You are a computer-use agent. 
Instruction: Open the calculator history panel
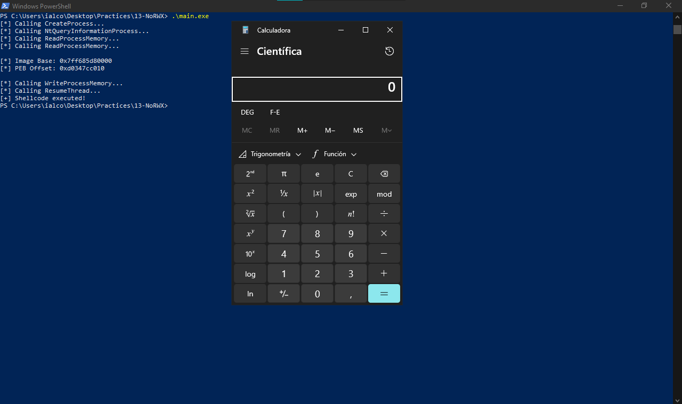389,51
